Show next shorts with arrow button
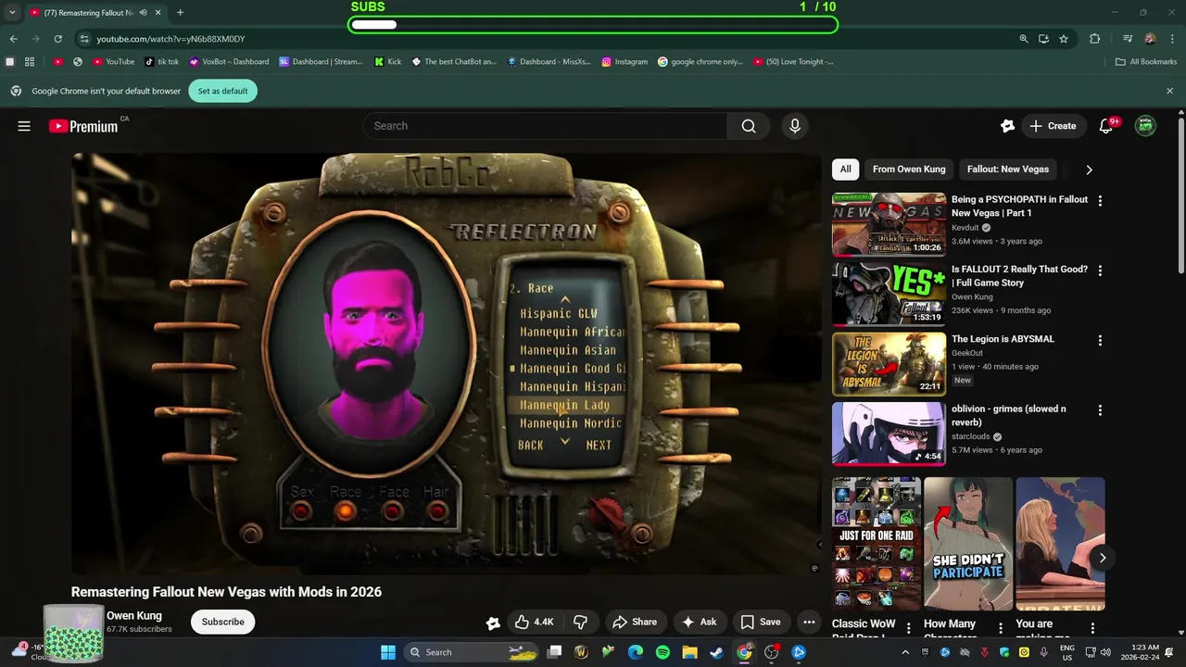 (x=1103, y=558)
